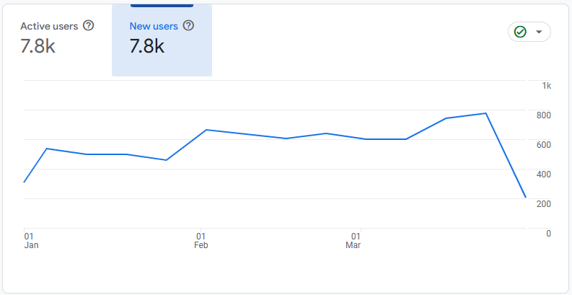Screen dimensions: 572x295
Task: Click the 01 Jan axis label
Action: [x=31, y=241]
